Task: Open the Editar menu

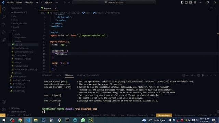Action: (x=19, y=2)
